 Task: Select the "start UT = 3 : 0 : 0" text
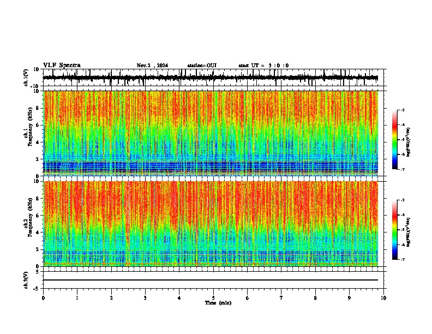[x=263, y=65]
